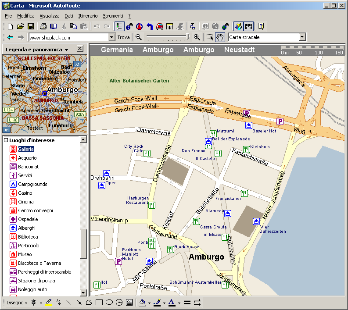
Task: Open the File menu
Action: [x=8, y=16]
